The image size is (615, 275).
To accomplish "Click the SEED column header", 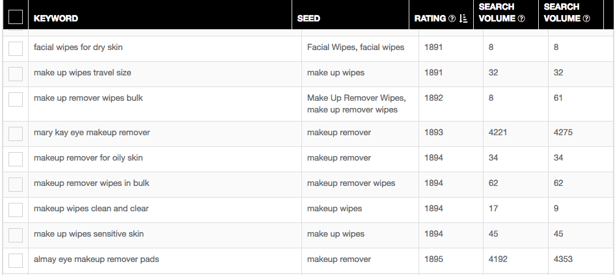I will click(308, 18).
